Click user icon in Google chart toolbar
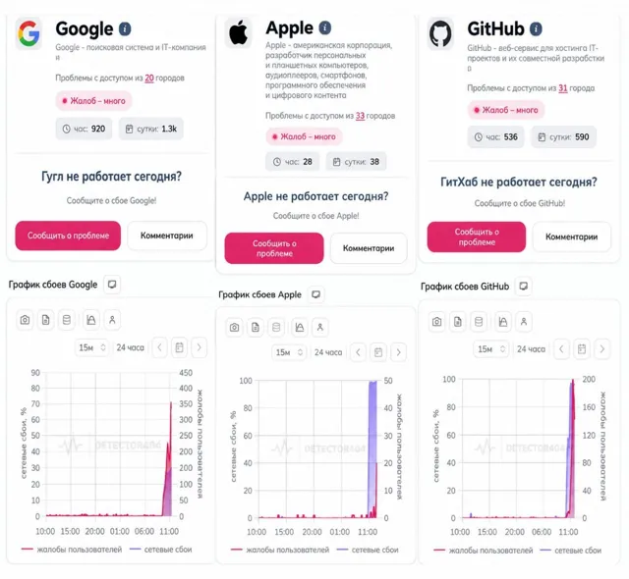Screen dimensions: 629x579 (112, 320)
